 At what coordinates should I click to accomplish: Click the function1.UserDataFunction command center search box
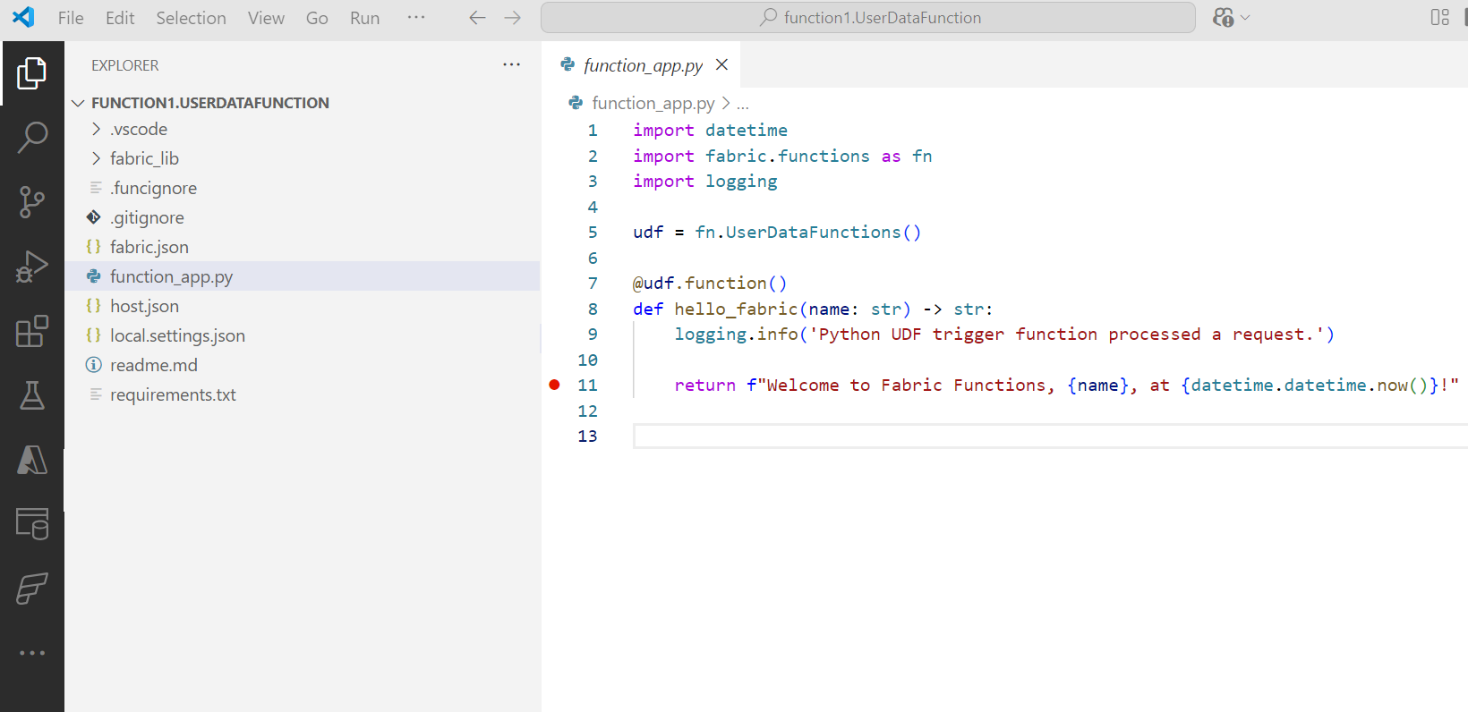pyautogui.click(x=868, y=18)
